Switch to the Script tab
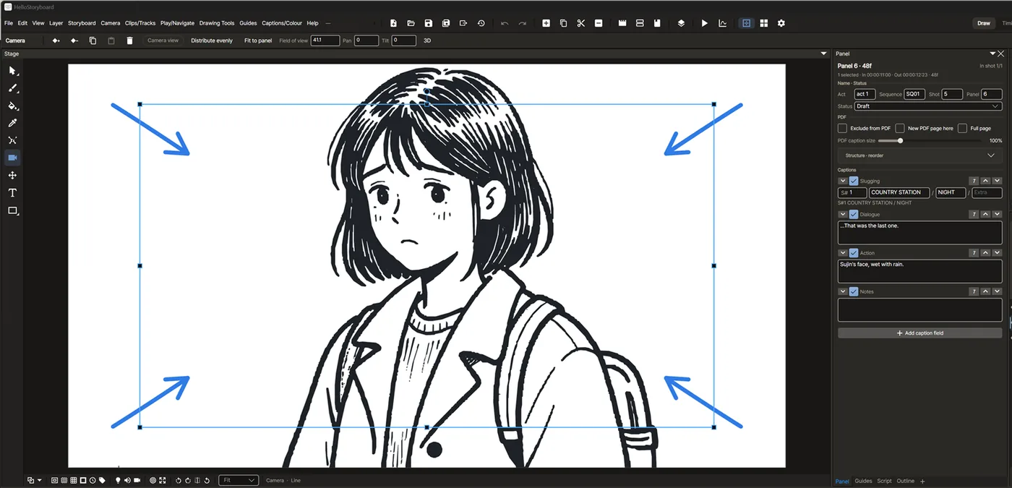 884,481
